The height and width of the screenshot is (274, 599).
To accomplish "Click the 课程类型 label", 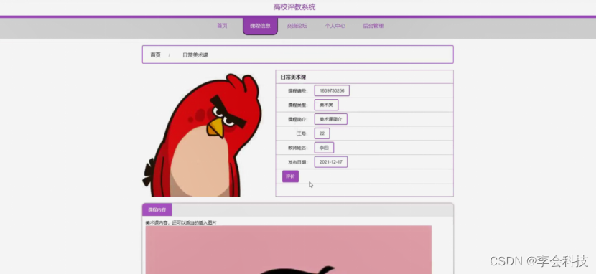I will pos(297,105).
